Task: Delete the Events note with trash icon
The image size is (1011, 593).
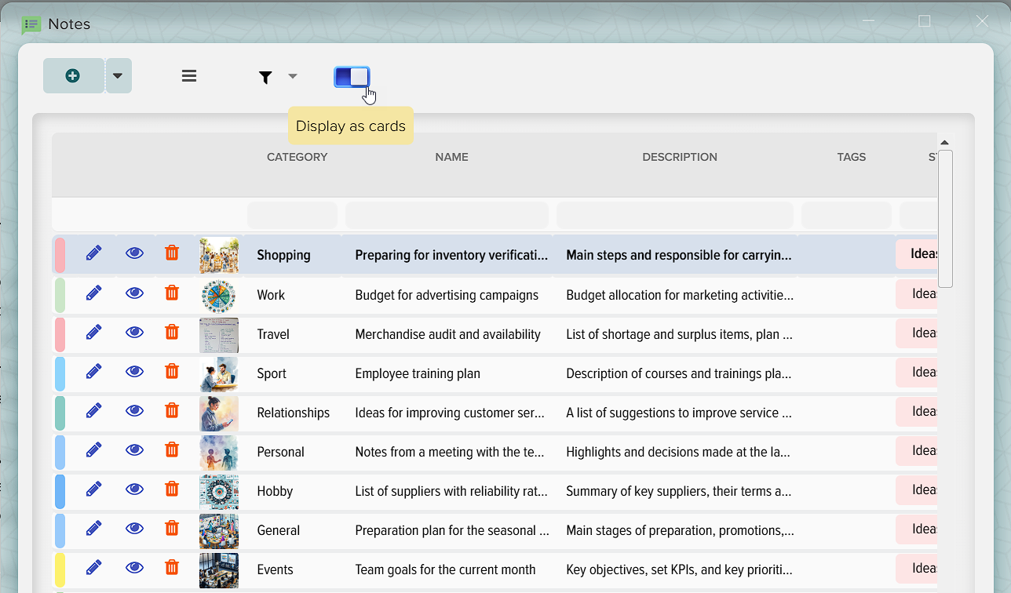Action: coord(172,567)
